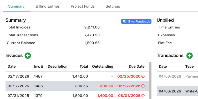Click the Transactions Date column header
198x99 pixels.
tap(163, 66)
